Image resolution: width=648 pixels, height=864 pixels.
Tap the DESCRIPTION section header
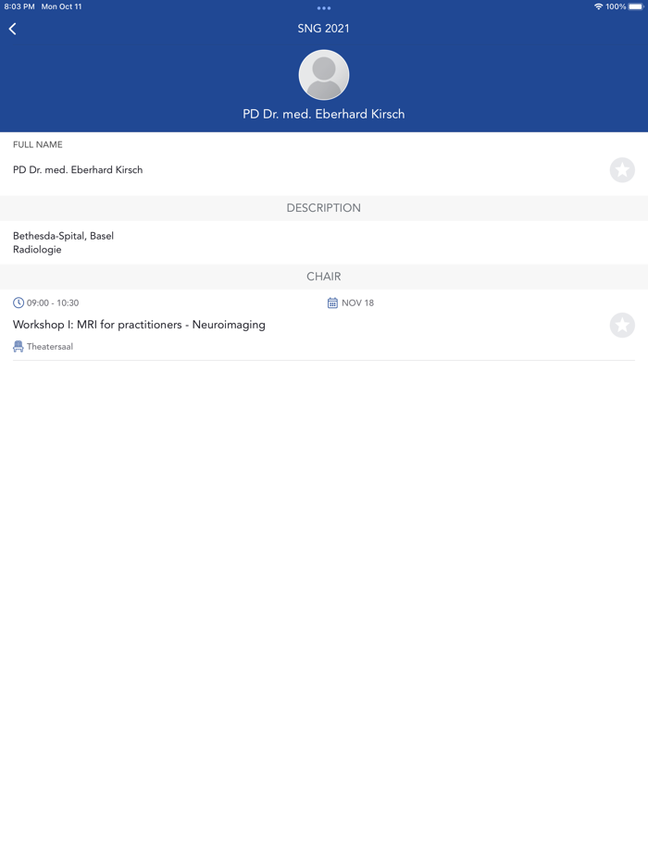pyautogui.click(x=324, y=208)
